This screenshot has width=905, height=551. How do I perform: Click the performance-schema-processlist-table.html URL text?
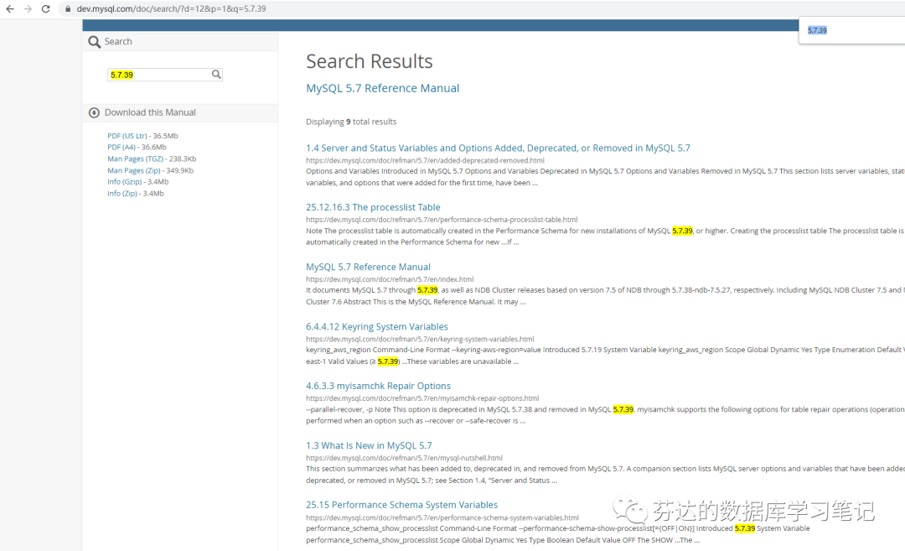tap(442, 220)
